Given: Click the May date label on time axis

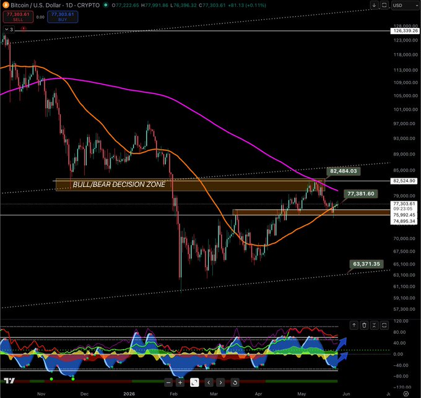Looking at the screenshot, I should 302,394.
